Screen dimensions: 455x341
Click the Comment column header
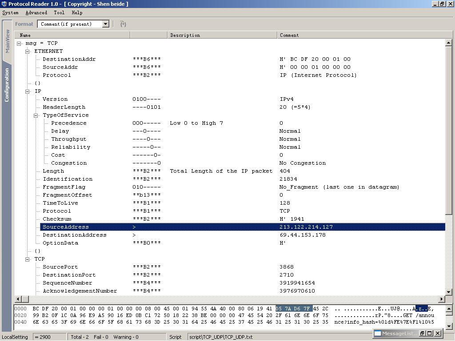coord(364,35)
